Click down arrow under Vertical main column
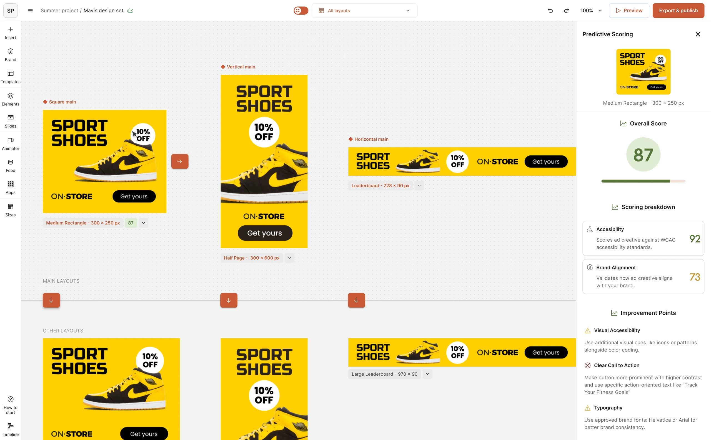This screenshot has width=711, height=440. coord(229,300)
